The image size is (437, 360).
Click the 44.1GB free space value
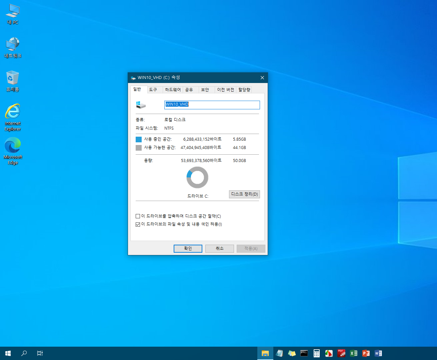tap(239, 148)
